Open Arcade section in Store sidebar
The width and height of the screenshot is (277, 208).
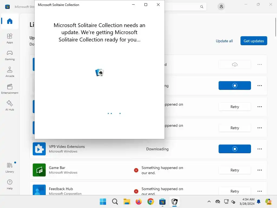[x=10, y=72]
